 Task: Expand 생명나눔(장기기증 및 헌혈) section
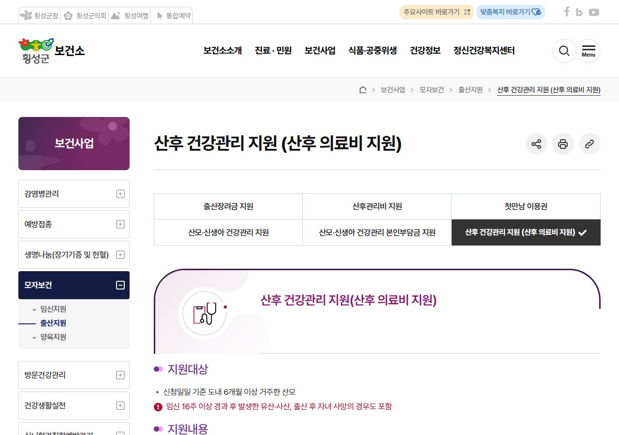(74, 255)
